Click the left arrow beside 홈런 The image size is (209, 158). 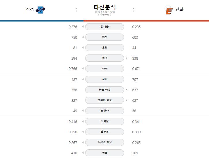tap(83, 48)
